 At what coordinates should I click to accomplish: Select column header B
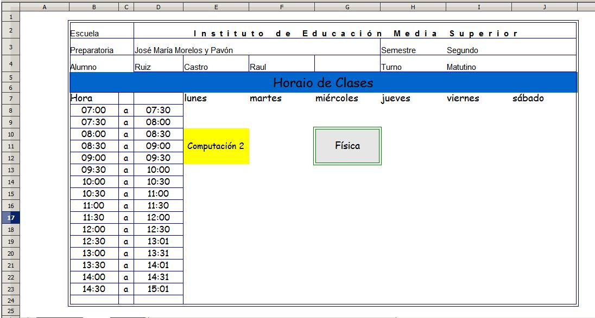coord(93,7)
